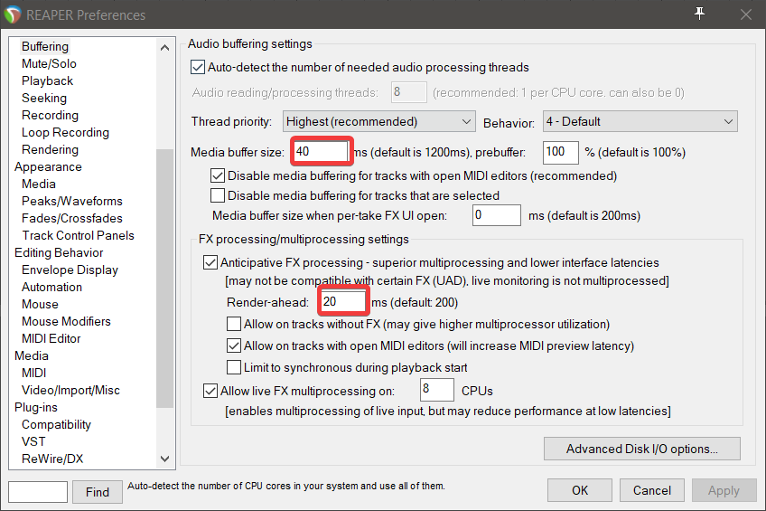Toggle Anticipative FX processing checkbox
Image resolution: width=766 pixels, height=511 pixels.
tap(210, 262)
